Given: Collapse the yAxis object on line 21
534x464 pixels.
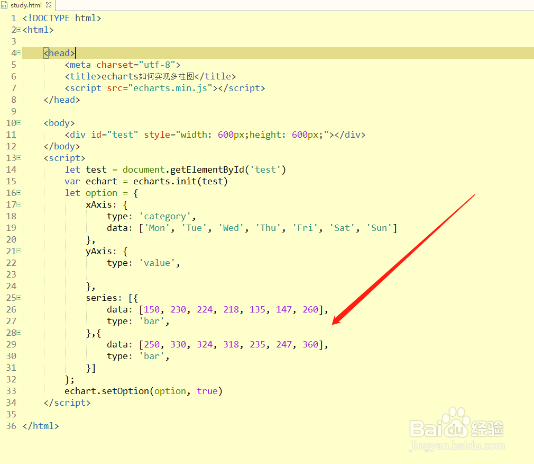Looking at the screenshot, I should point(19,251).
